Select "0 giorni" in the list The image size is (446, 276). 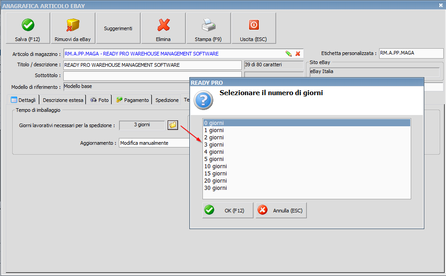307,123
